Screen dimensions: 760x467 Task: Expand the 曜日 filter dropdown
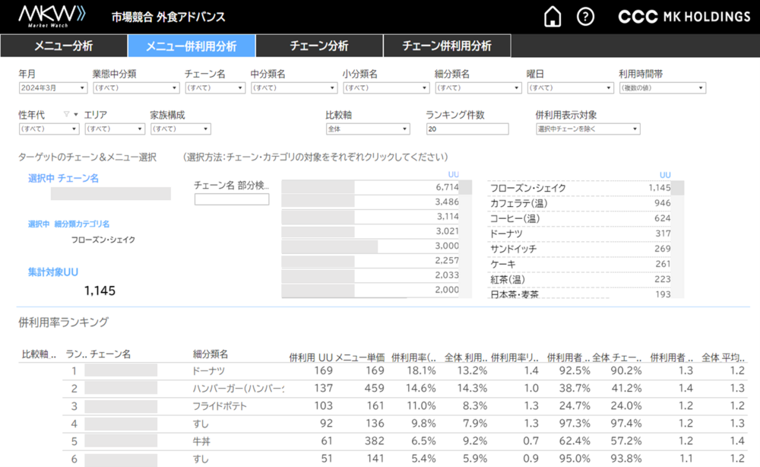(568, 88)
